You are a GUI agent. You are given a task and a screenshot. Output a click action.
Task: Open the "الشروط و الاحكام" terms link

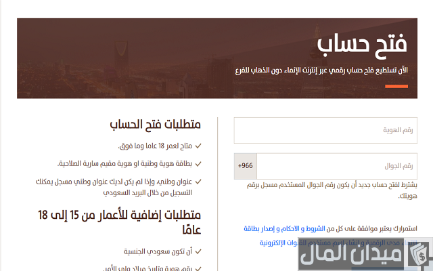[302, 229]
